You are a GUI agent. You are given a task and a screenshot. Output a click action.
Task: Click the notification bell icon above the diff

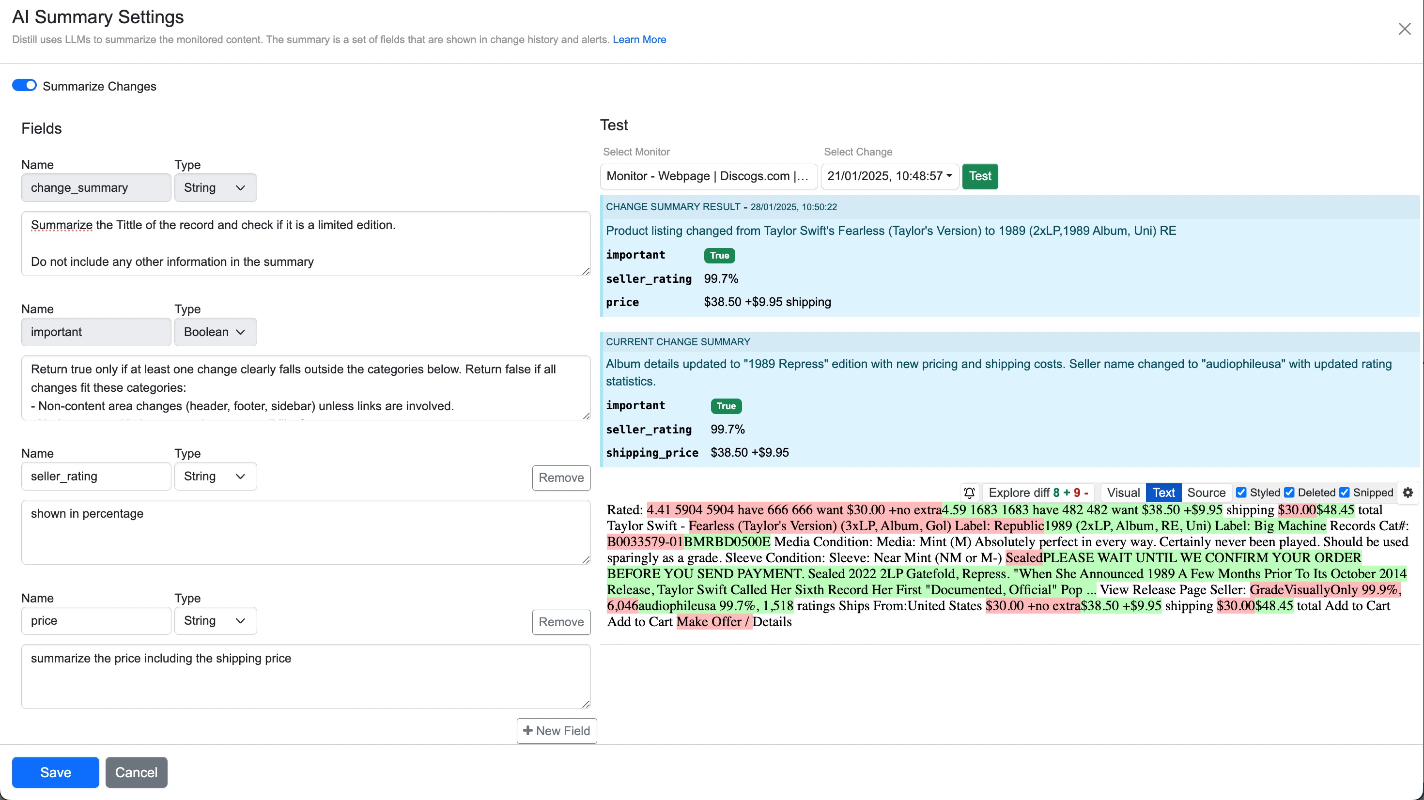point(969,492)
